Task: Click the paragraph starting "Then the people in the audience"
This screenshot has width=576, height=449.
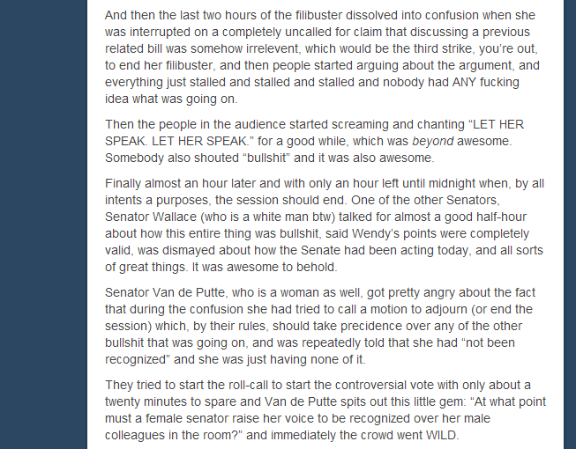Action: click(x=314, y=142)
